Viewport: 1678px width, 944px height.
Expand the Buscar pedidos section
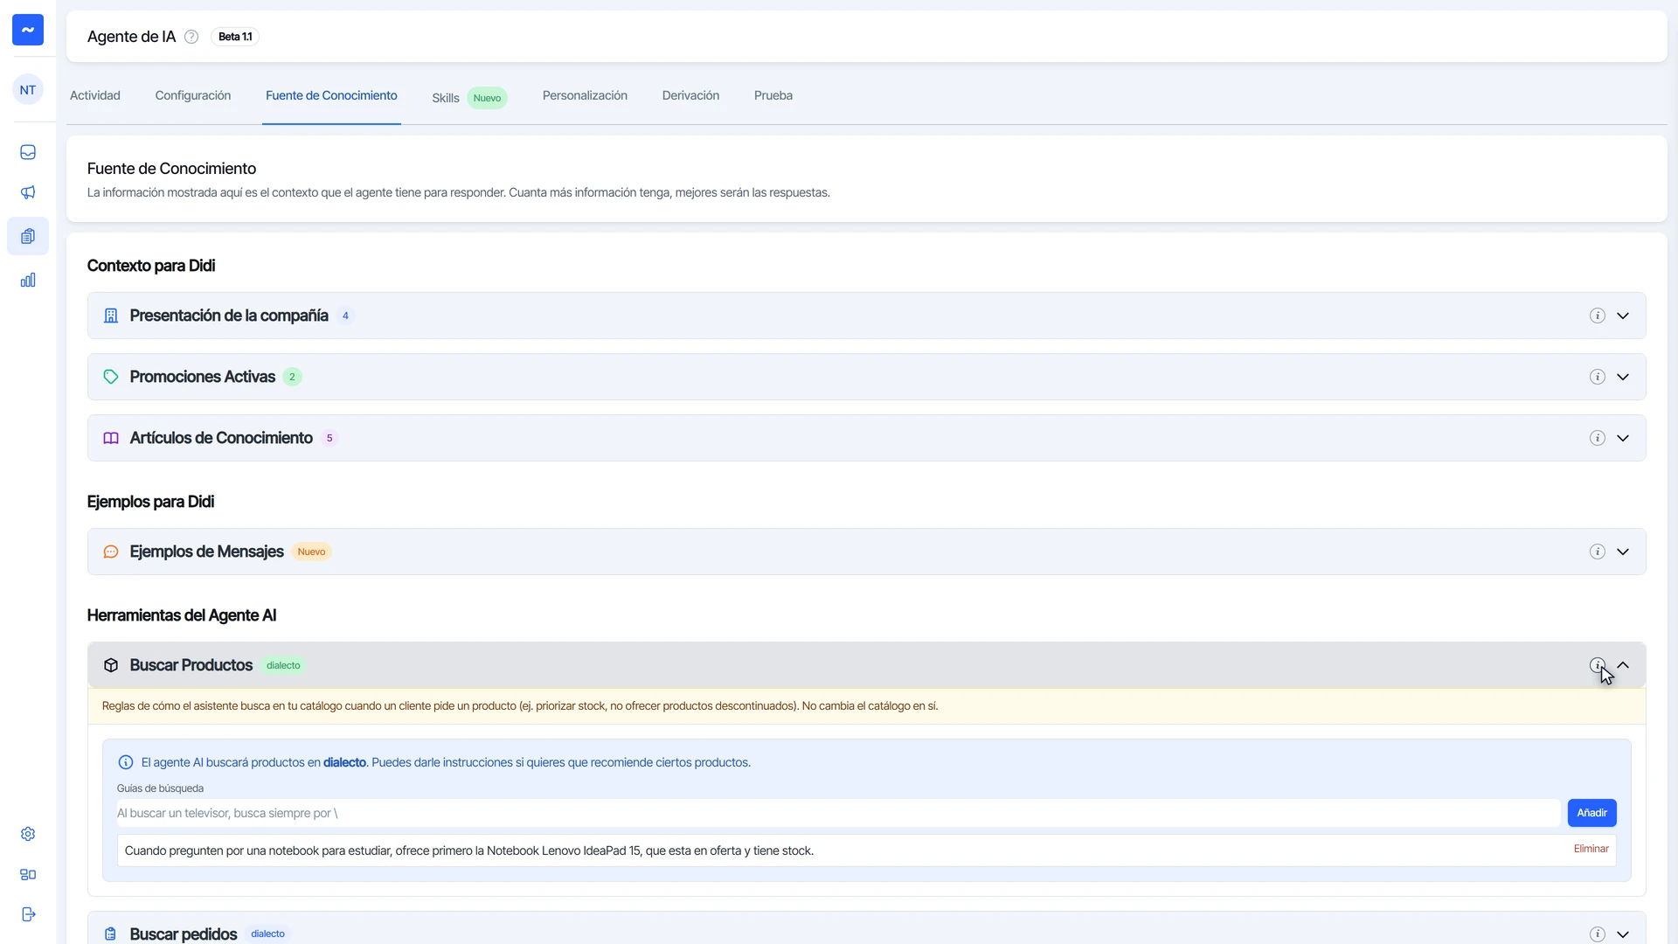[x=1623, y=934]
